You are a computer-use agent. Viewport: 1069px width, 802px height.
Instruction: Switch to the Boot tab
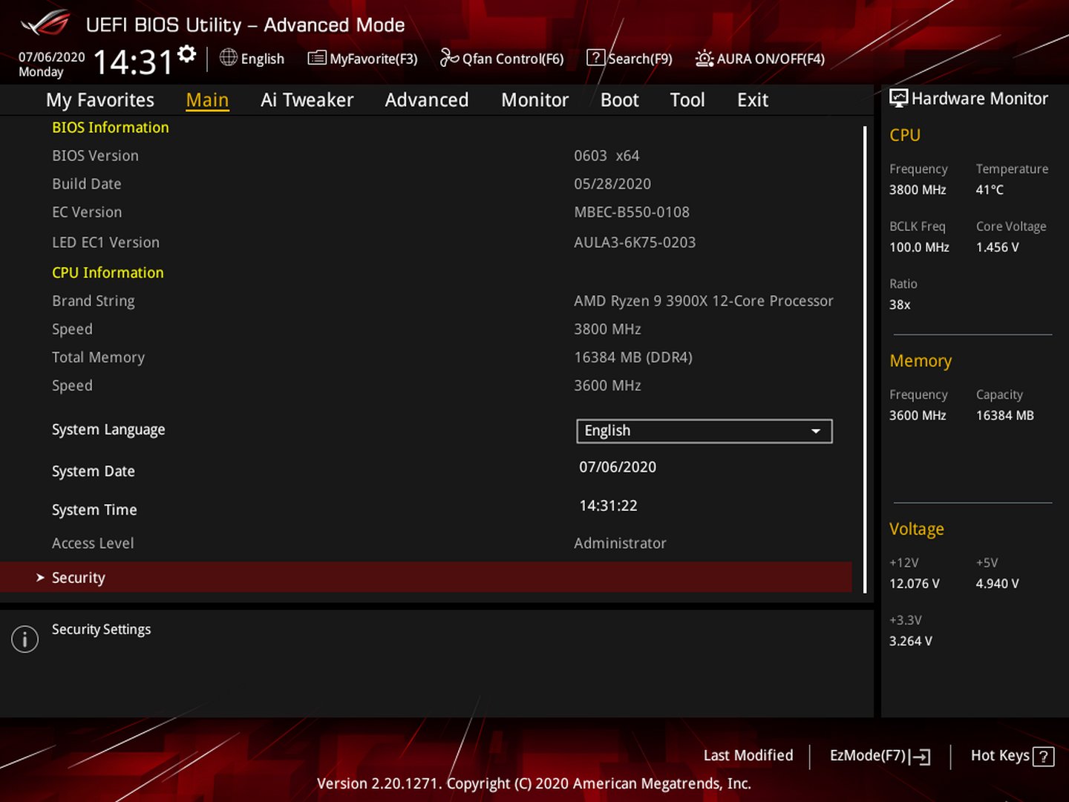pos(619,100)
